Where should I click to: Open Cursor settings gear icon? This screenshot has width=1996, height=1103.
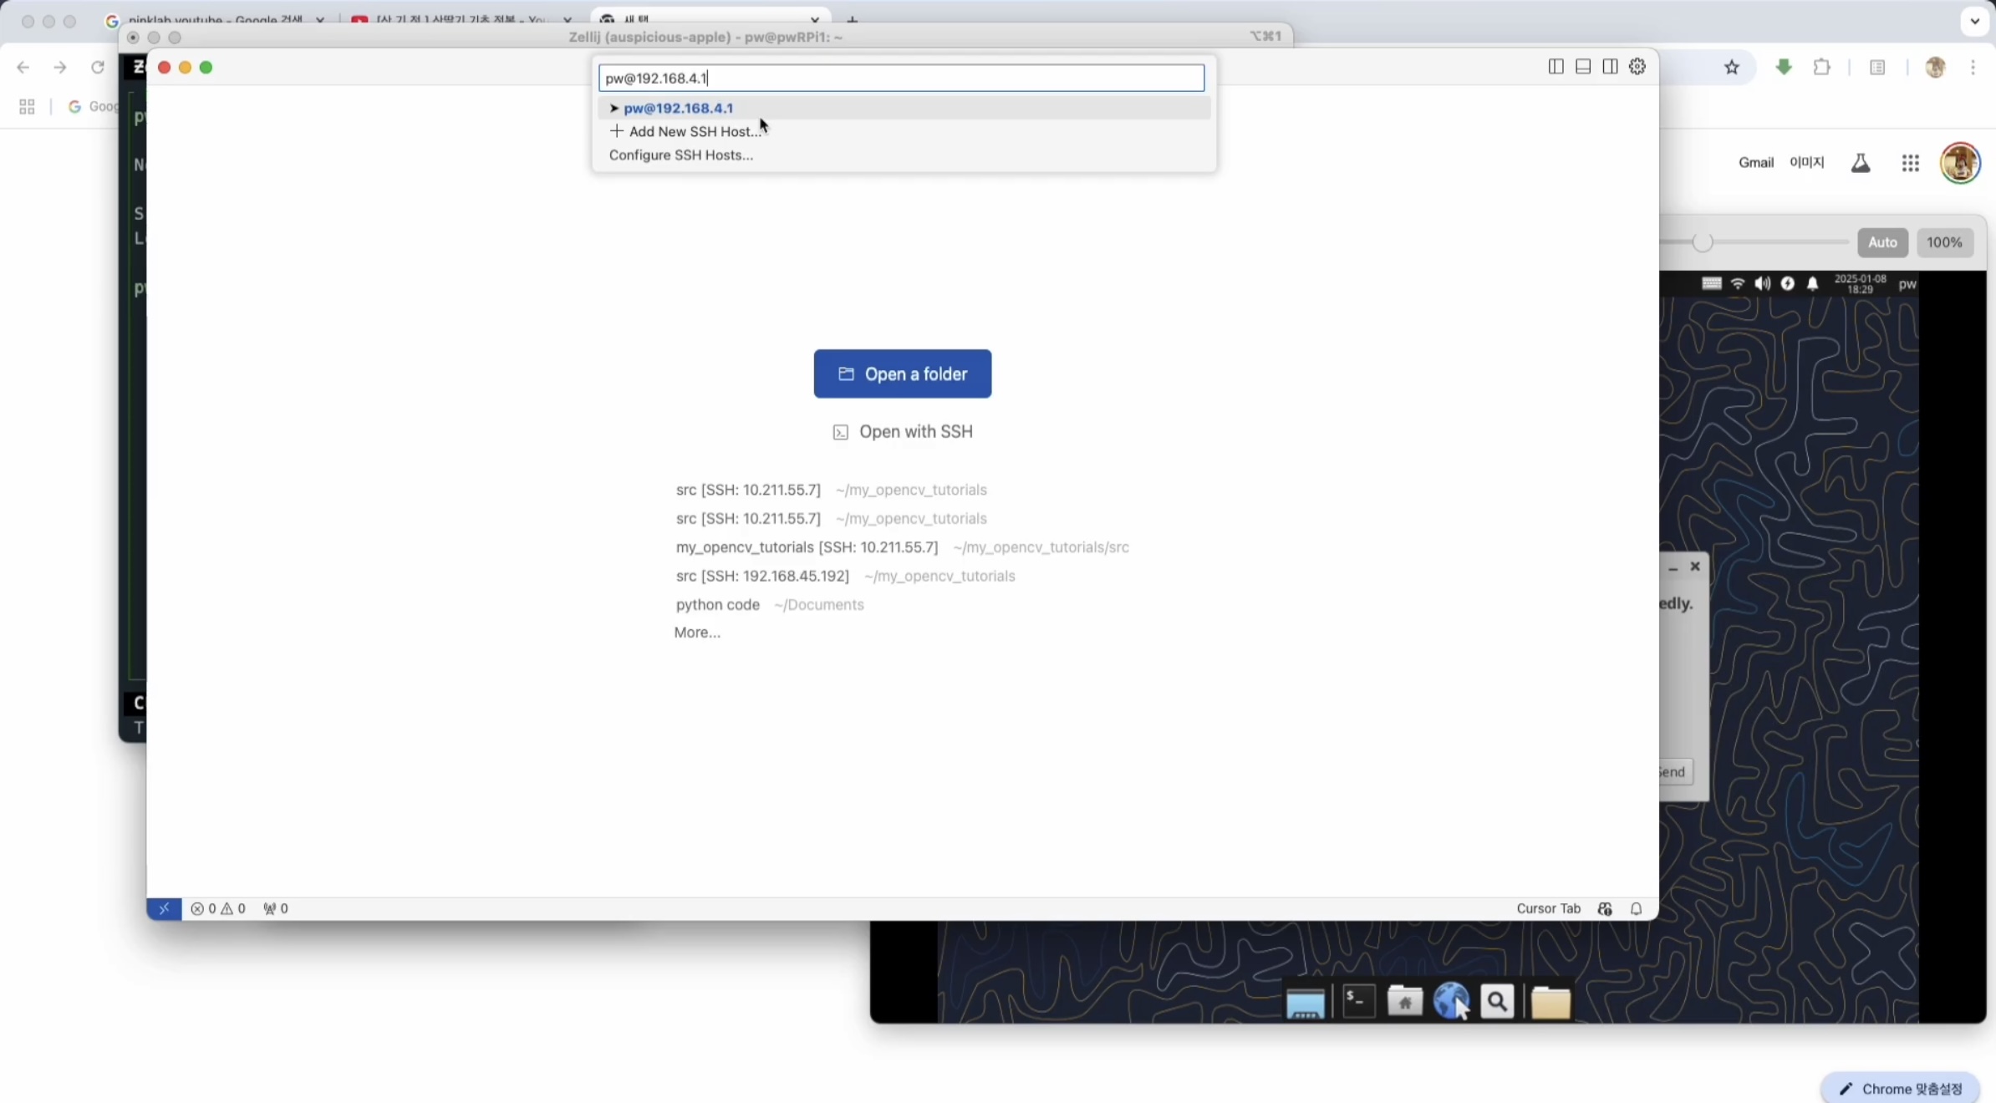(1637, 67)
